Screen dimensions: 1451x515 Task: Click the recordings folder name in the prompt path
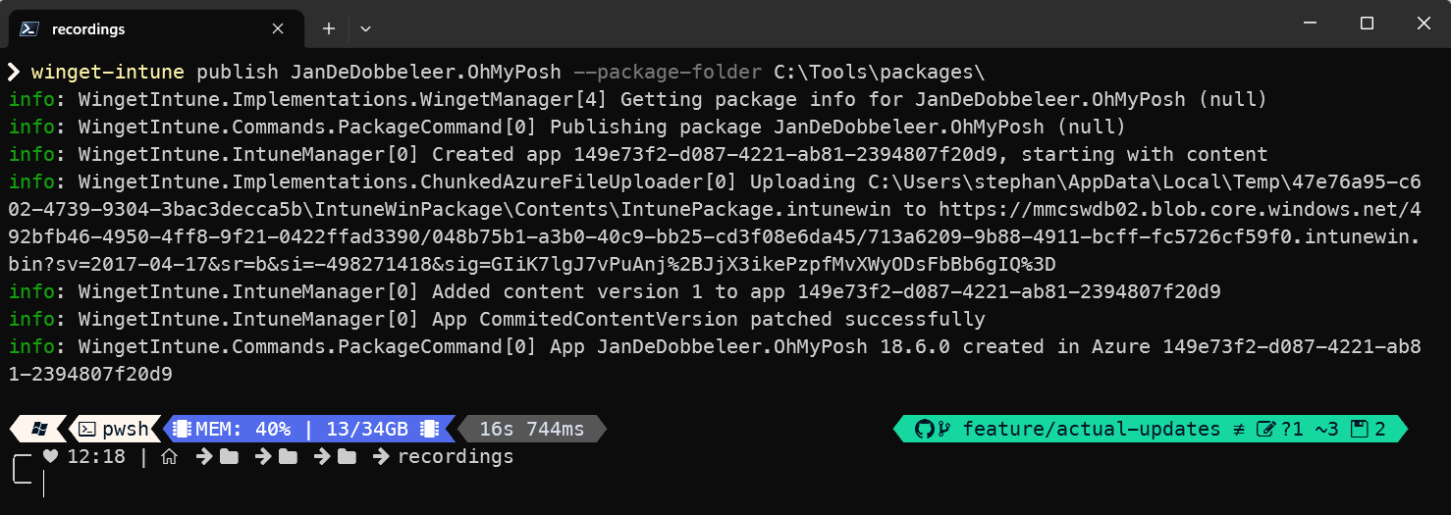[x=456, y=456]
